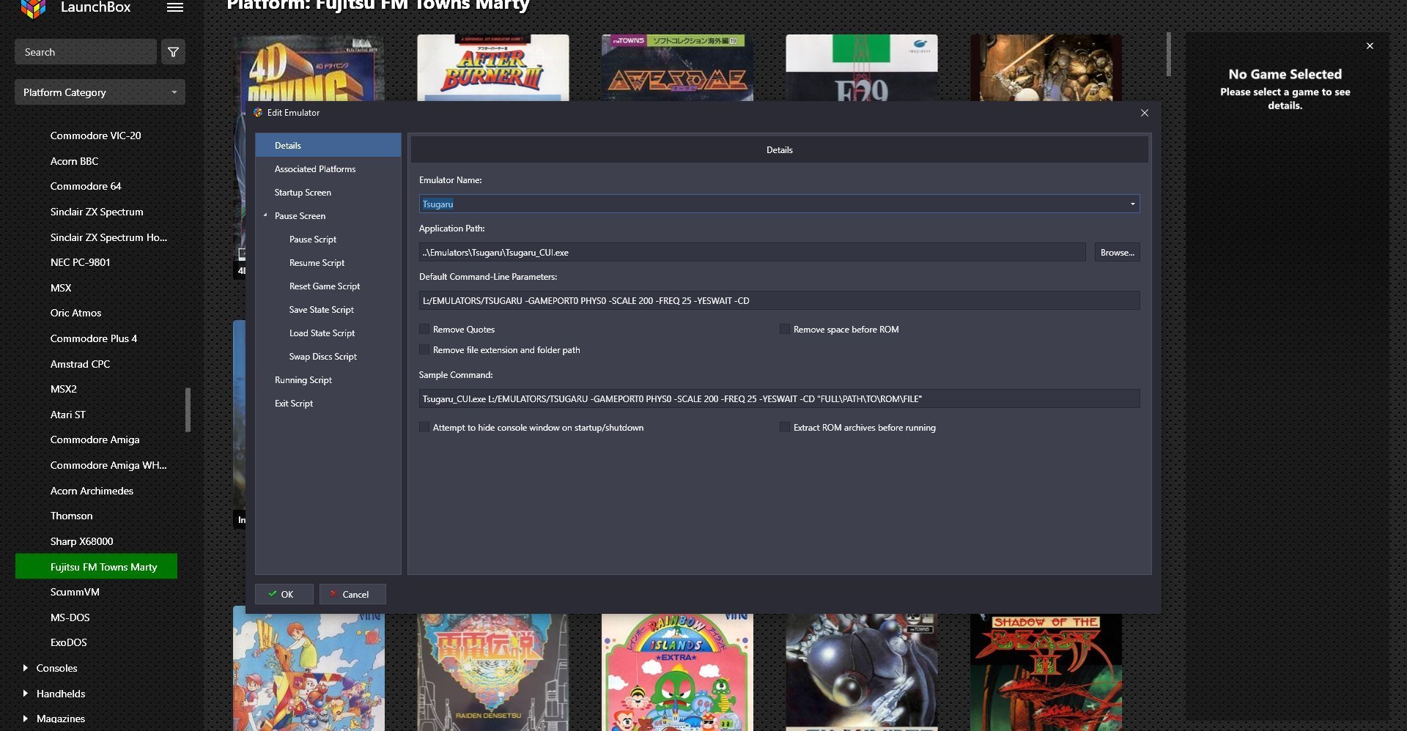Select the Details section
1407x731 pixels.
tap(328, 145)
